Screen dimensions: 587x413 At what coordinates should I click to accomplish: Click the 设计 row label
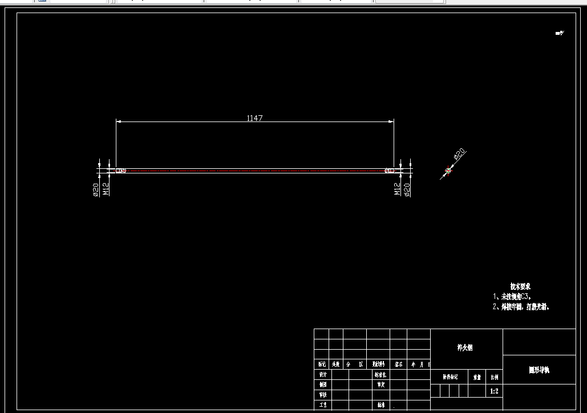click(x=323, y=374)
